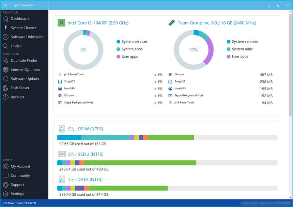
Task: Launch the Internet Optimizer globe icon
Action: click(5, 69)
